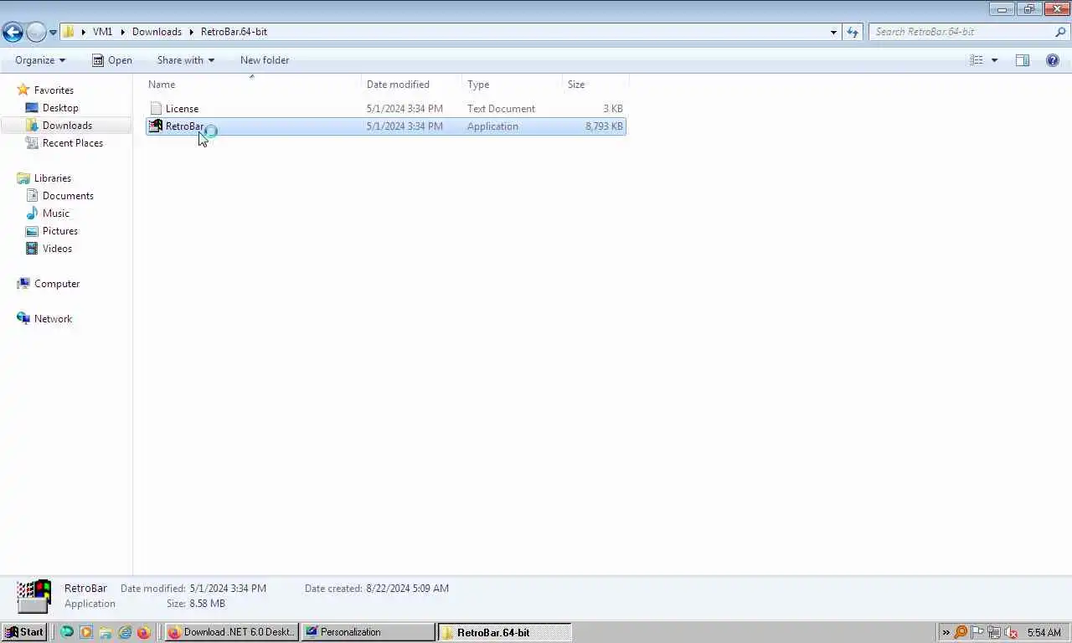Expand arrow before VM1 in address path

click(x=84, y=32)
